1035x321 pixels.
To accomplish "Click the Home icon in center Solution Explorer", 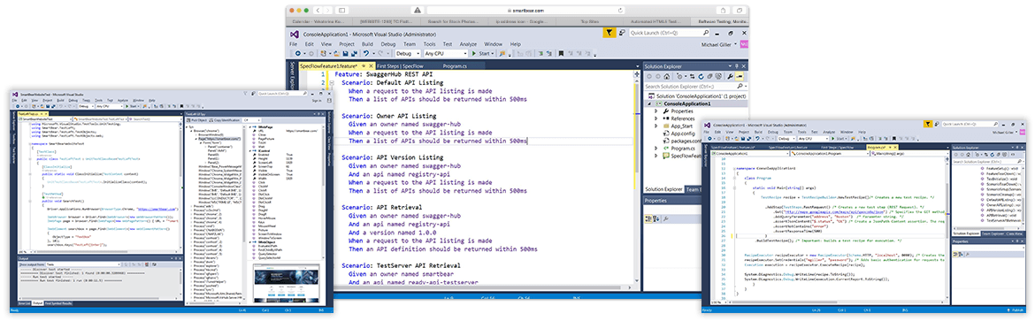I will (x=667, y=77).
